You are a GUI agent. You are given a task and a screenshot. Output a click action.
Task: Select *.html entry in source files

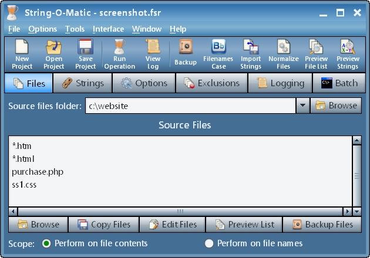click(x=23, y=159)
